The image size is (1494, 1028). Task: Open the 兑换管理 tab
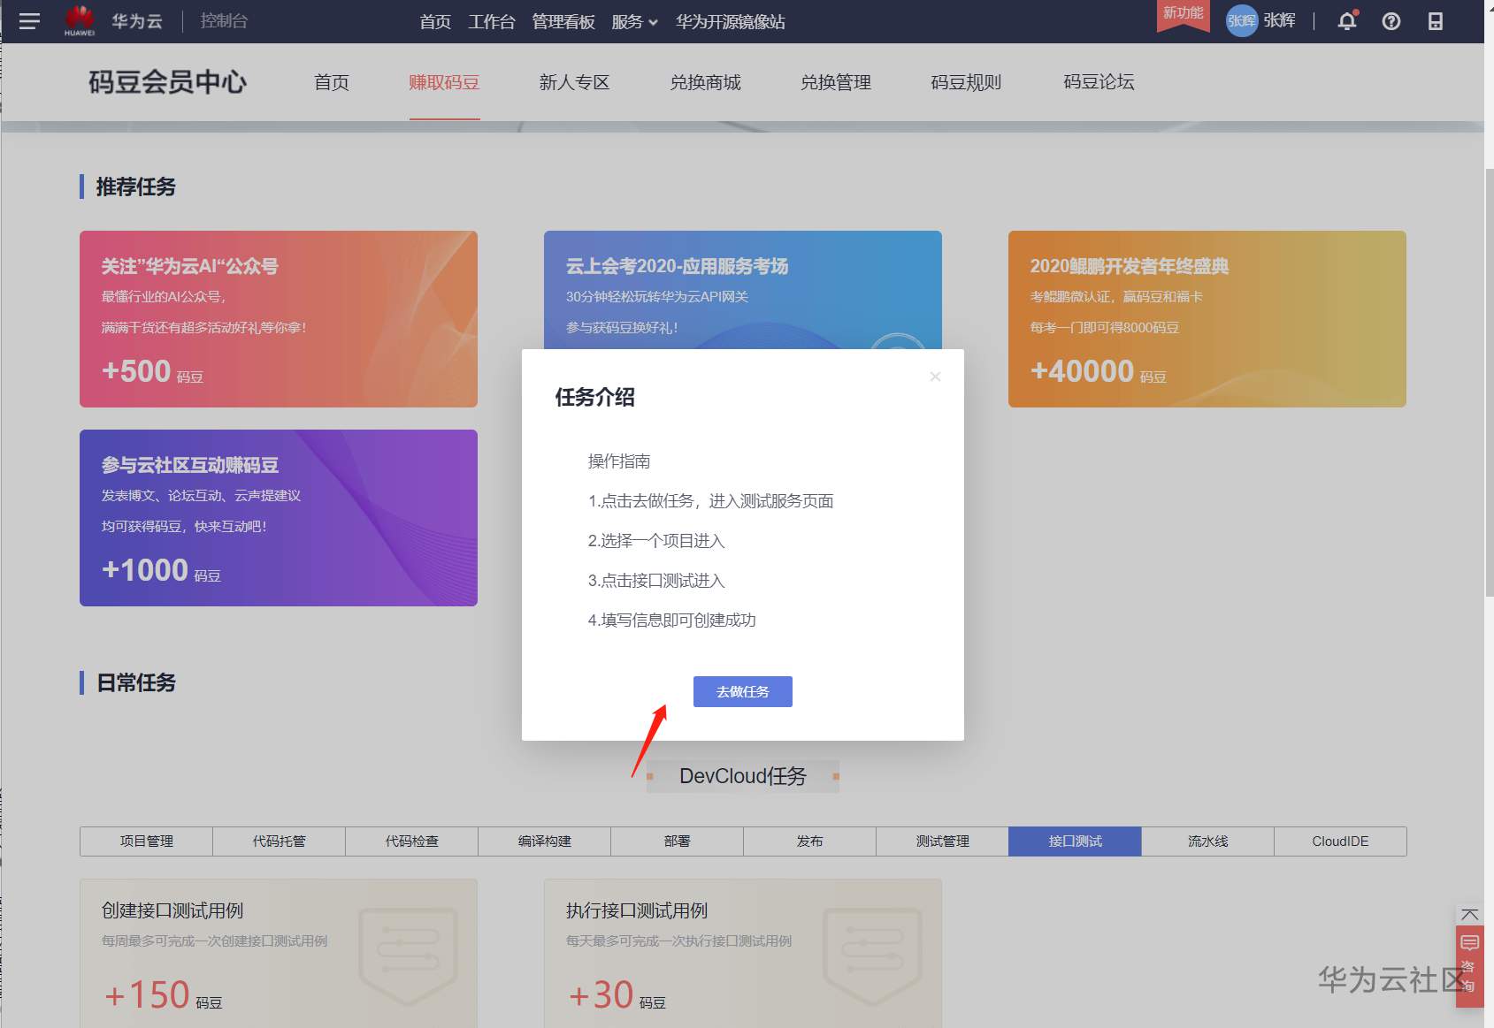[836, 82]
